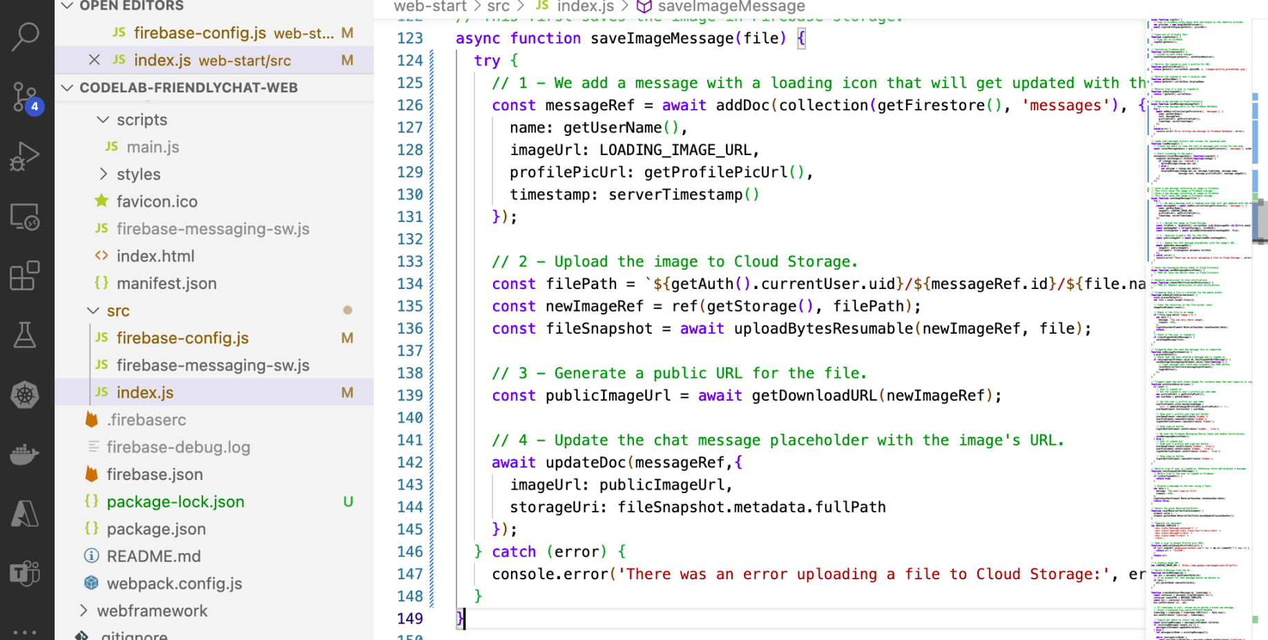
Task: Show additional activity bar views (ellipsis)
Action: pyautogui.click(x=26, y=631)
